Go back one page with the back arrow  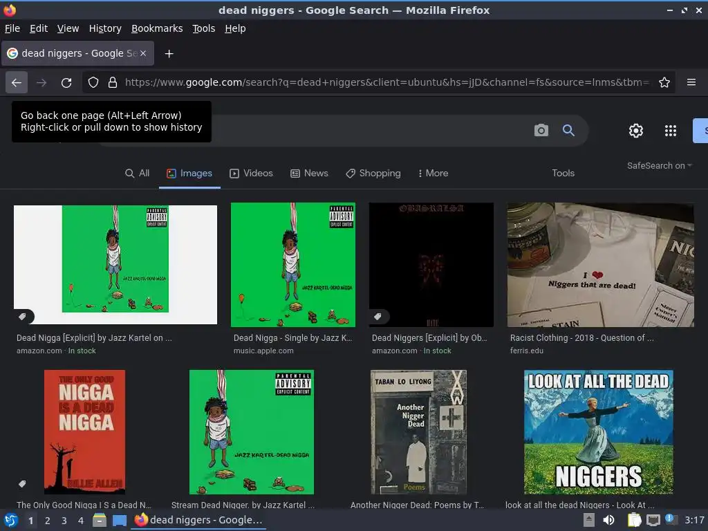(x=17, y=83)
